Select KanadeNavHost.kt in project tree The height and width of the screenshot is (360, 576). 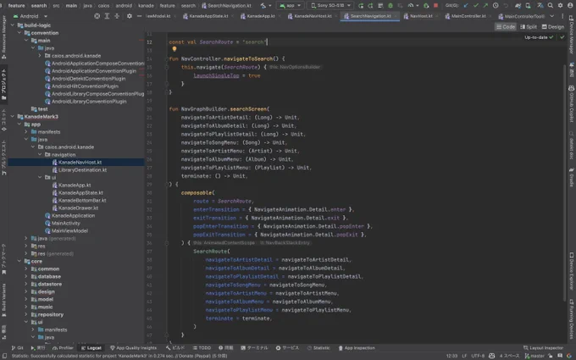coord(76,162)
